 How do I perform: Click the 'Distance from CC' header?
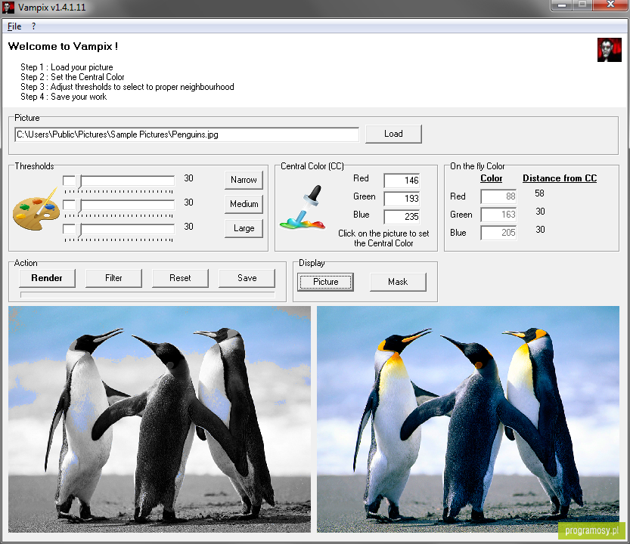(x=560, y=178)
